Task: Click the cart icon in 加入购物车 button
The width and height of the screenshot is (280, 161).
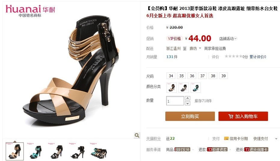Action: click(x=231, y=117)
